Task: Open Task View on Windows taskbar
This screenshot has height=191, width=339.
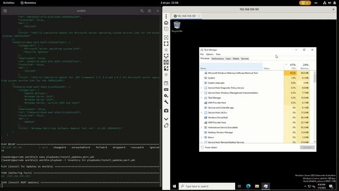Action: 239,186
